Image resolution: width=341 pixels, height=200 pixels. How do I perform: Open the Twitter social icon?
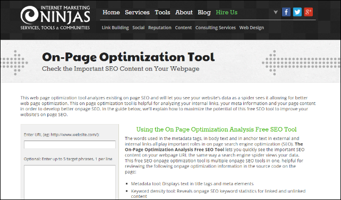297,12
